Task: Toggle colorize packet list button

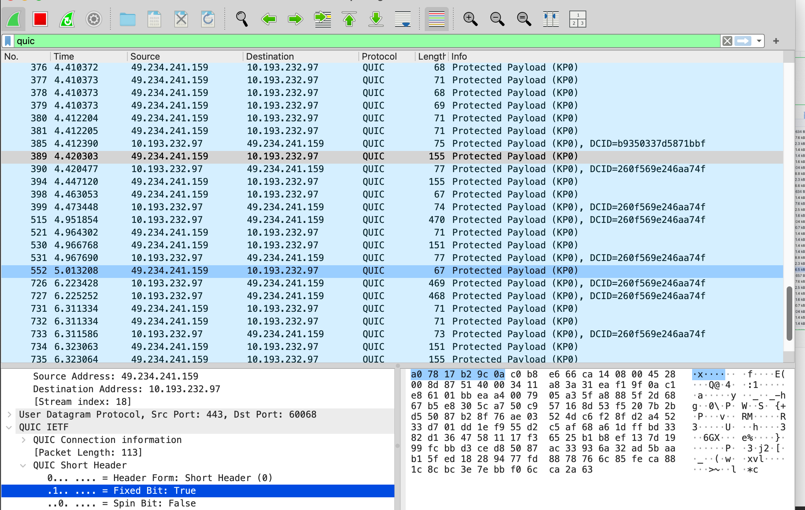Action: tap(436, 19)
